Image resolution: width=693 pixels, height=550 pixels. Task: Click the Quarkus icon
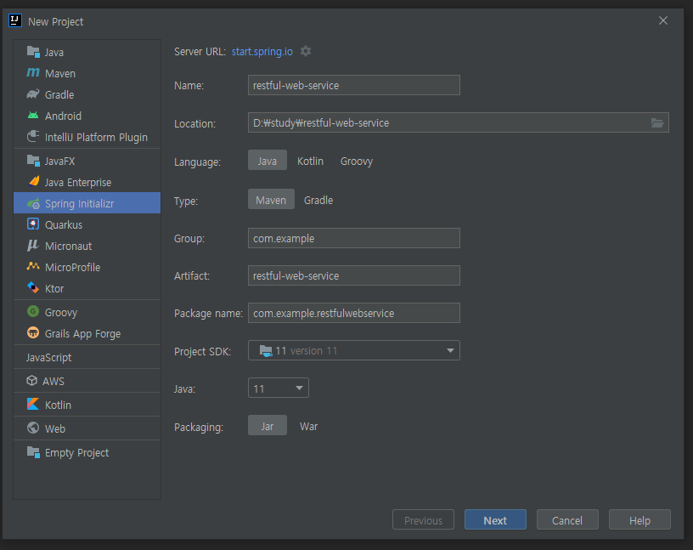(33, 224)
